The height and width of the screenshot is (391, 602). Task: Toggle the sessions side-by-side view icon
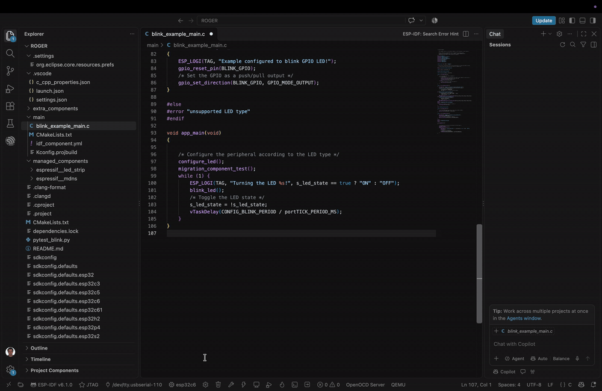[594, 45]
